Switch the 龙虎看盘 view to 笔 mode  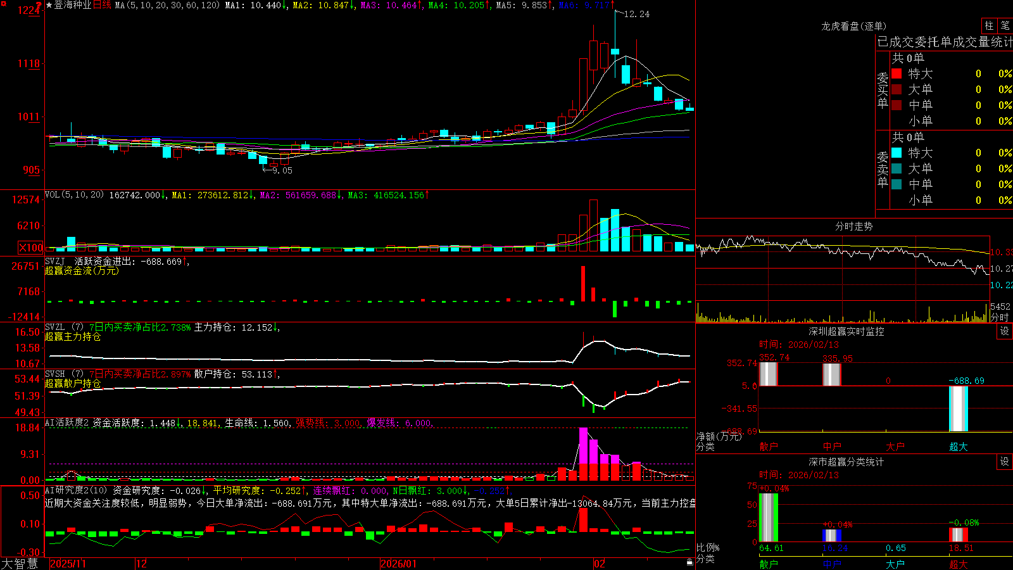pos(1005,25)
